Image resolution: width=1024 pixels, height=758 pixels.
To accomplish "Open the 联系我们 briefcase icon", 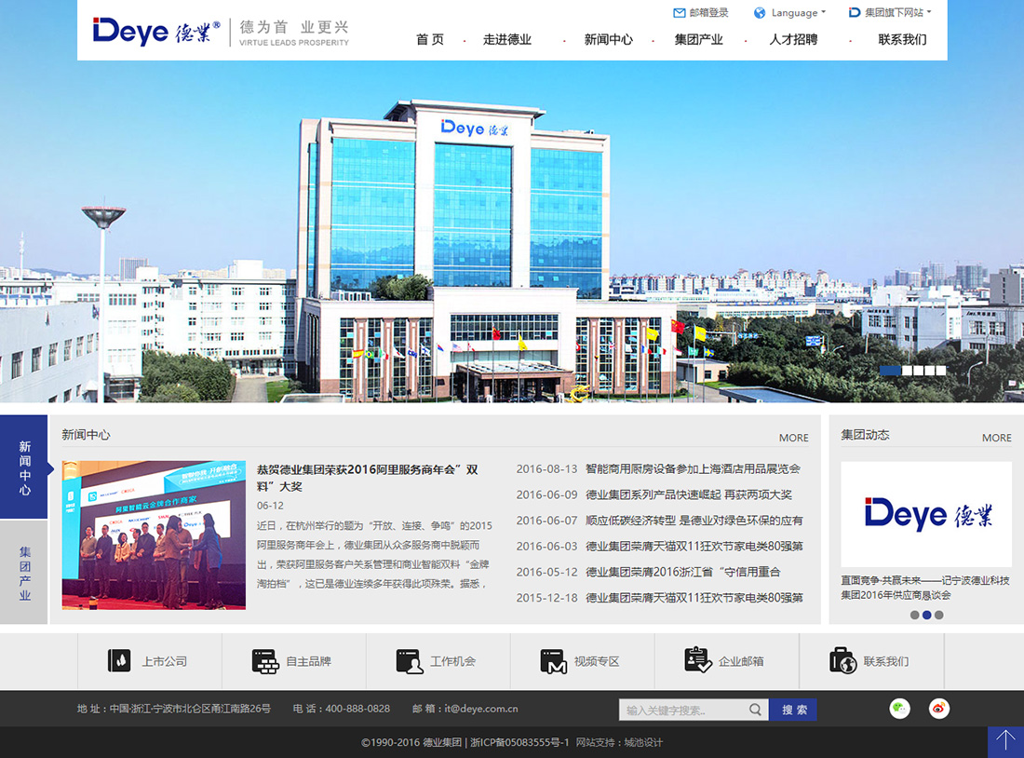I will pos(843,660).
